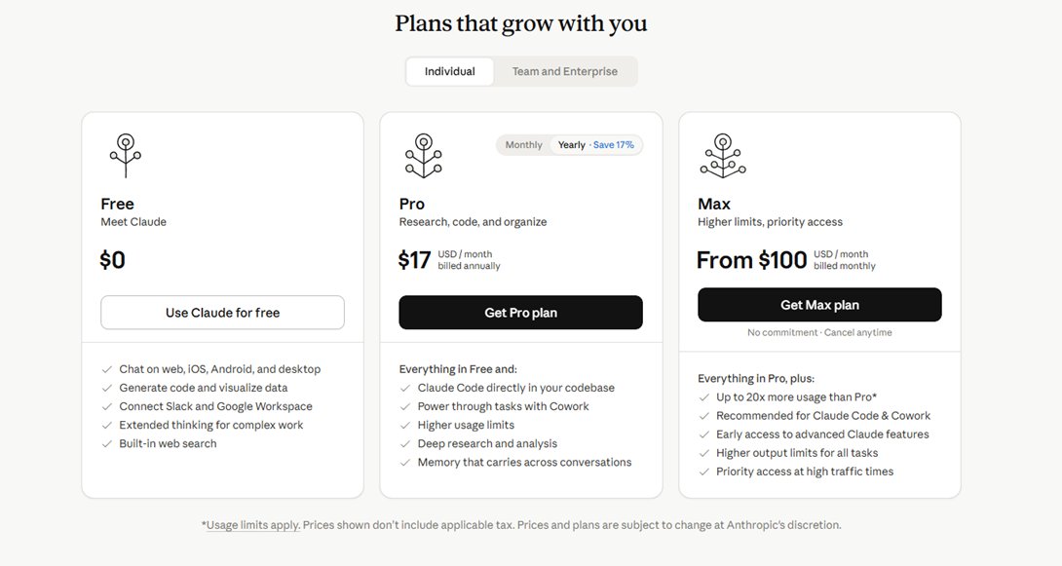Click the Get Pro plan button
1062x566 pixels.
pyautogui.click(x=521, y=313)
